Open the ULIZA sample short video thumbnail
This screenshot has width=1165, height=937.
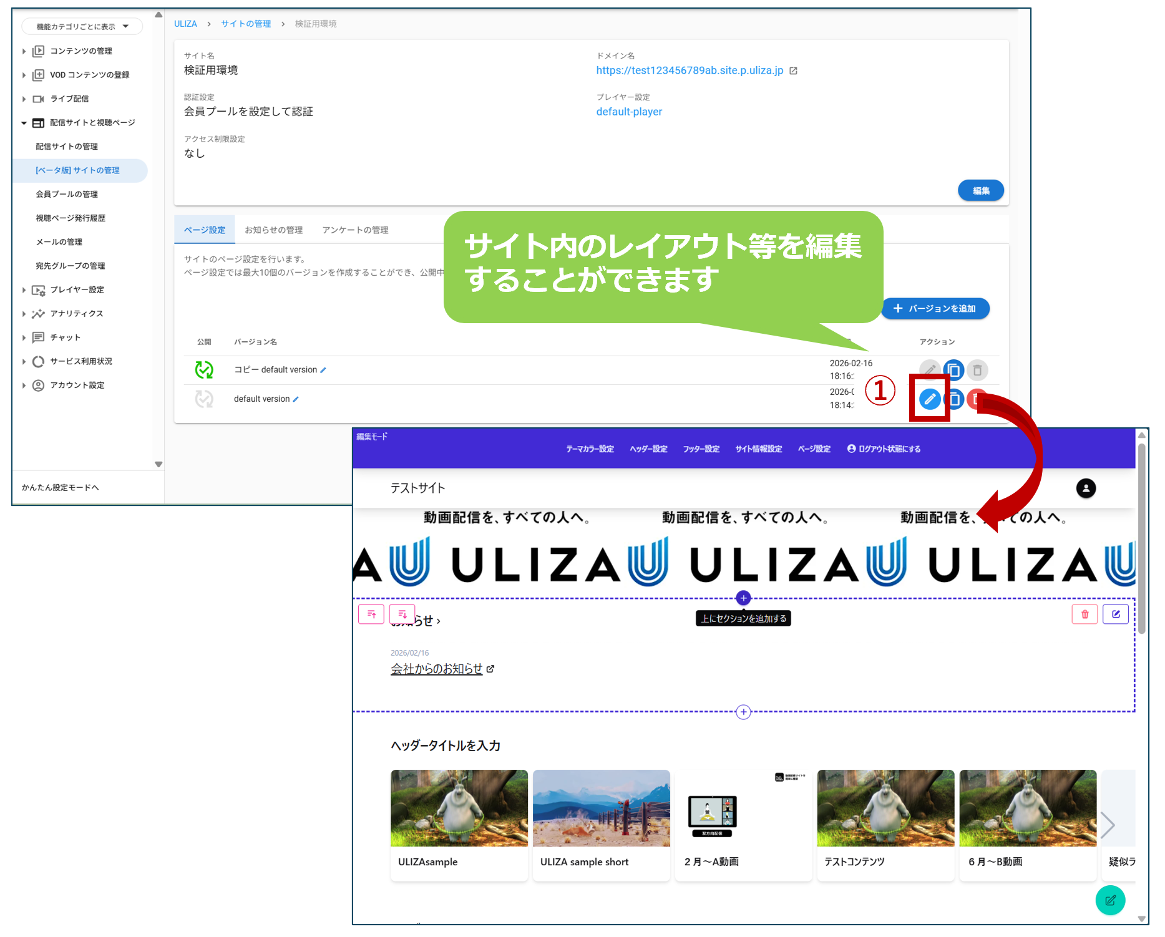[601, 808]
